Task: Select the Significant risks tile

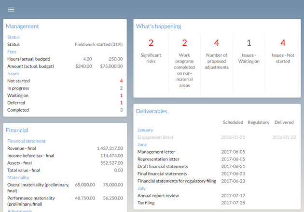Action: coord(151,53)
